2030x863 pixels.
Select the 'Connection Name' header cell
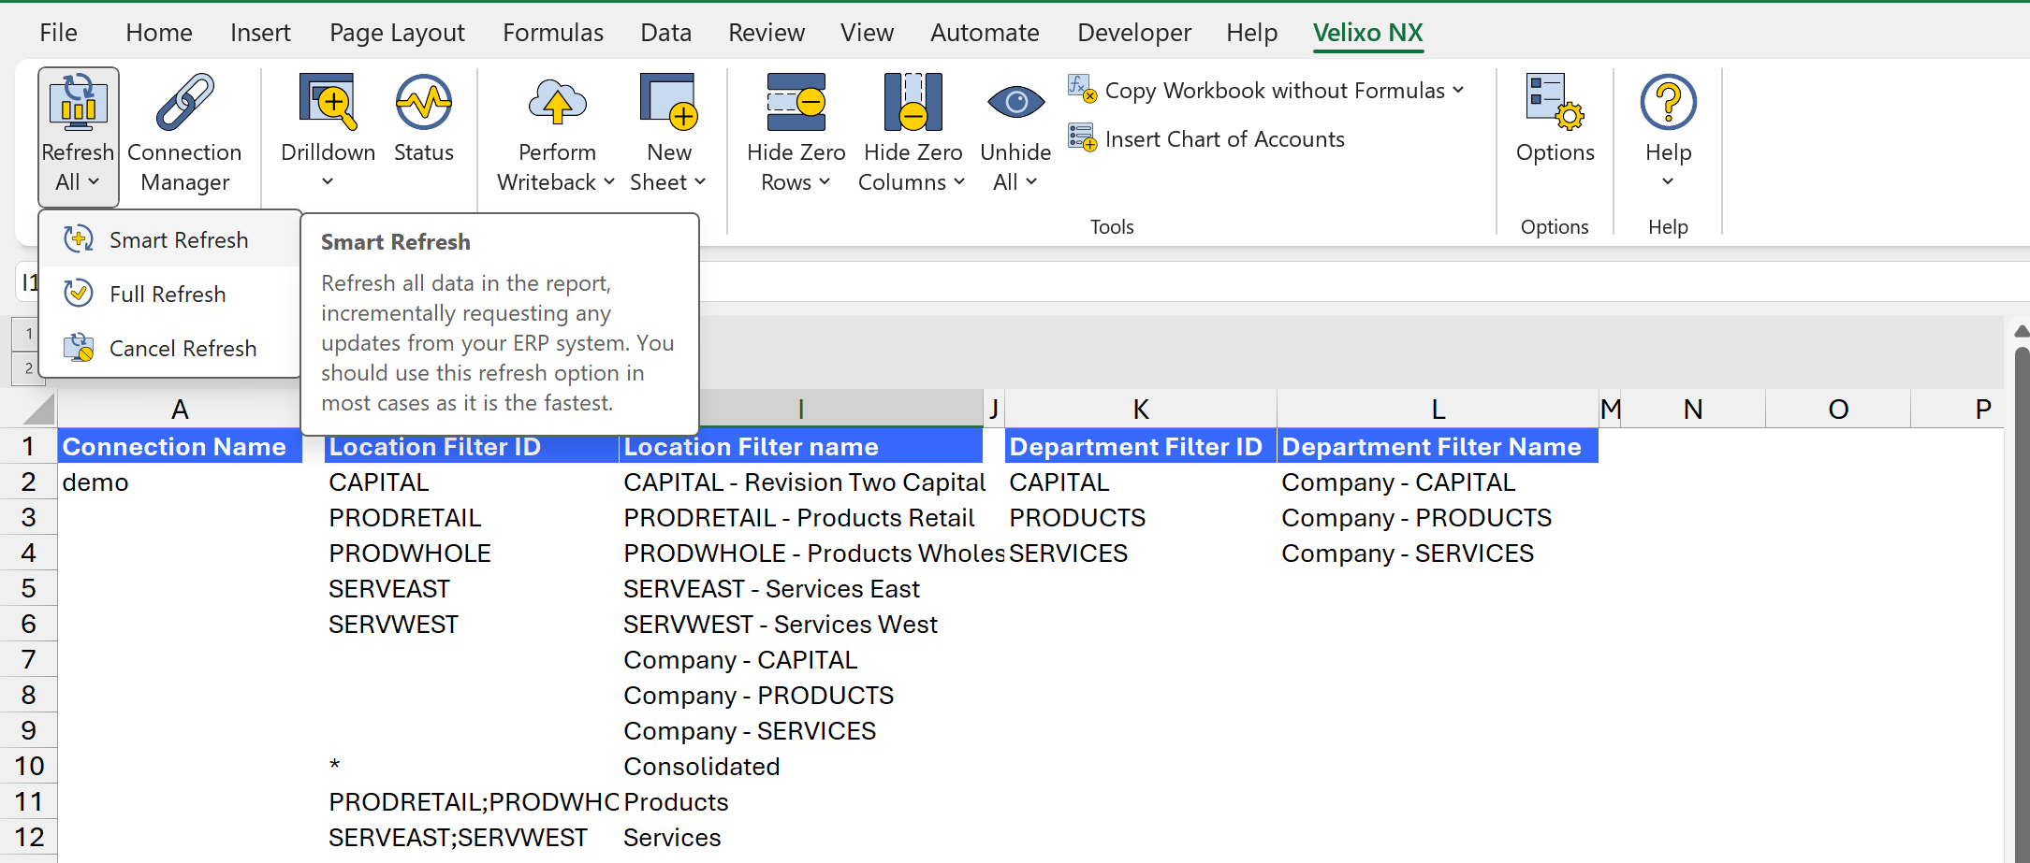tap(180, 446)
